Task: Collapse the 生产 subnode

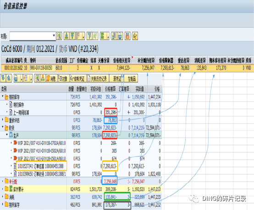Action: click(x=7, y=135)
